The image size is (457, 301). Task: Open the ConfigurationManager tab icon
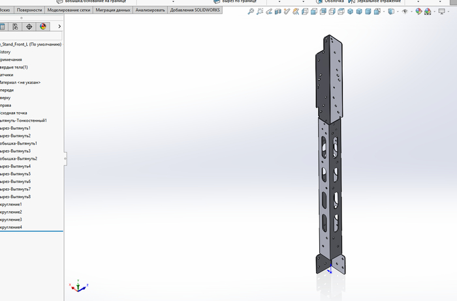click(15, 27)
